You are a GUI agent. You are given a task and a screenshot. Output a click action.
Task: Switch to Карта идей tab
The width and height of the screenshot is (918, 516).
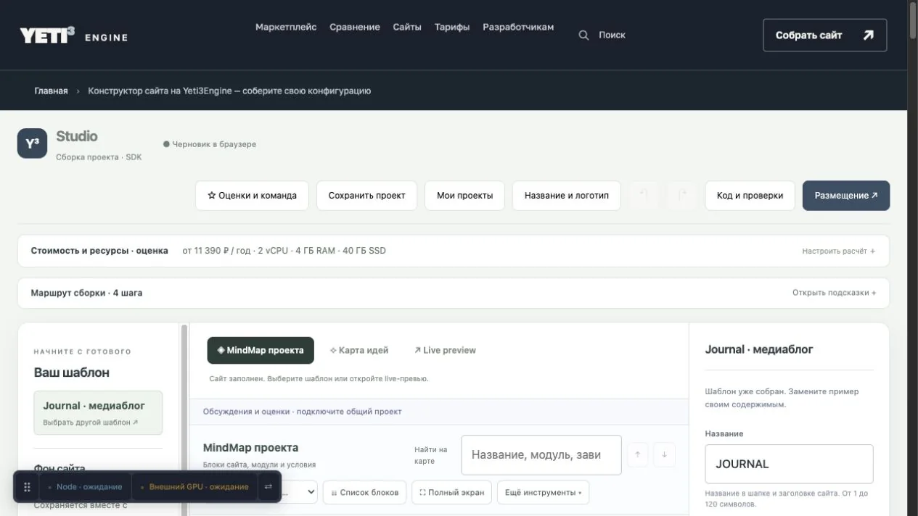[359, 350]
